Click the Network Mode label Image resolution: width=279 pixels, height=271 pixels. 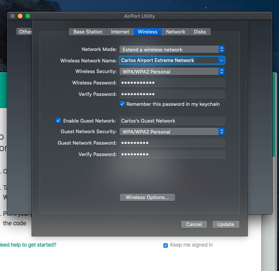coord(99,49)
